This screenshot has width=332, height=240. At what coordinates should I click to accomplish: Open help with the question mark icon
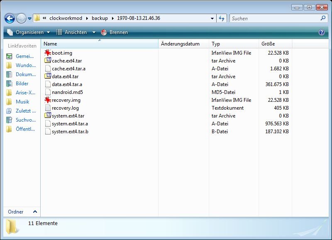click(x=321, y=32)
